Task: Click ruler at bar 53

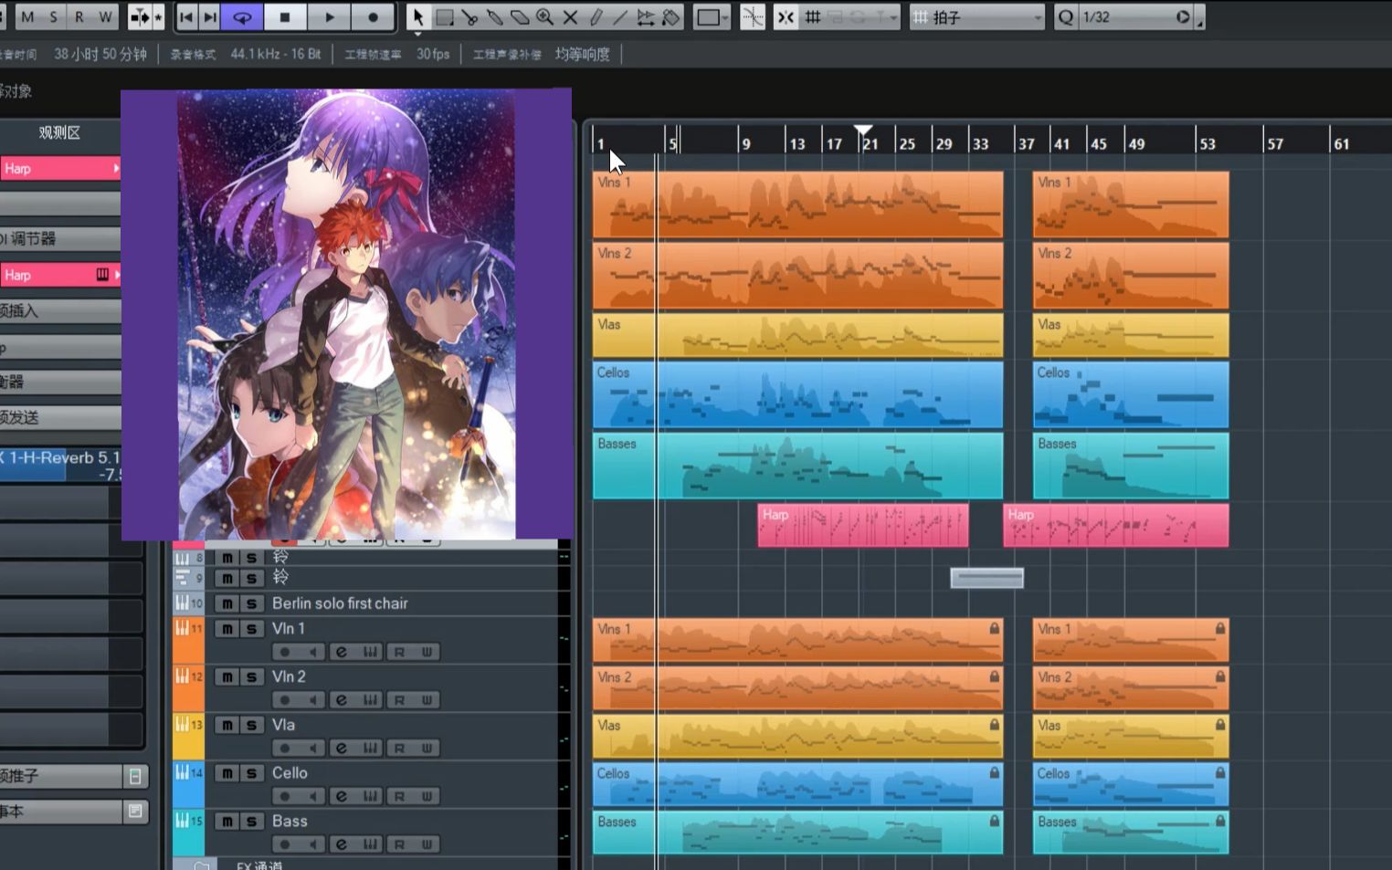Action: 1207,143
